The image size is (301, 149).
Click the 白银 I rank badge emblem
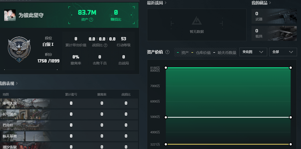pyautogui.click(x=19, y=50)
